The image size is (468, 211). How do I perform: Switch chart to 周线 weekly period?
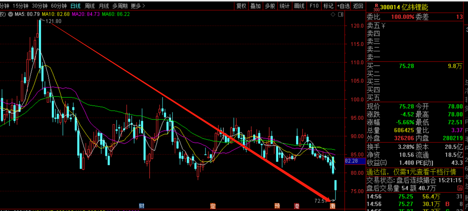pos(90,6)
